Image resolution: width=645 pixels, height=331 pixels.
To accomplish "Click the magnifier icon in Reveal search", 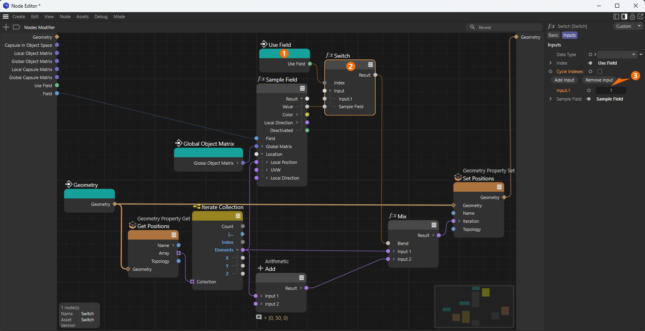I will 473,27.
